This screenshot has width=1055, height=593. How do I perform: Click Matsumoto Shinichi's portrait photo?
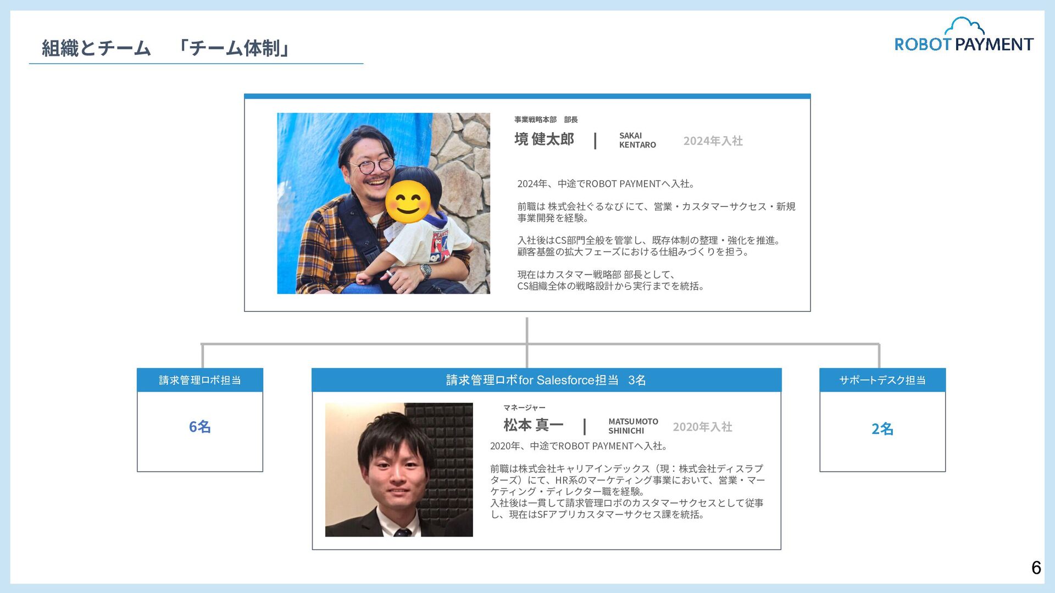tap(398, 469)
